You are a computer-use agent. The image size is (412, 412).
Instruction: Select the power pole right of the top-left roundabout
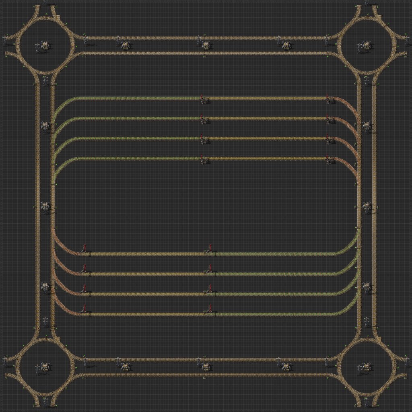tap(85, 41)
